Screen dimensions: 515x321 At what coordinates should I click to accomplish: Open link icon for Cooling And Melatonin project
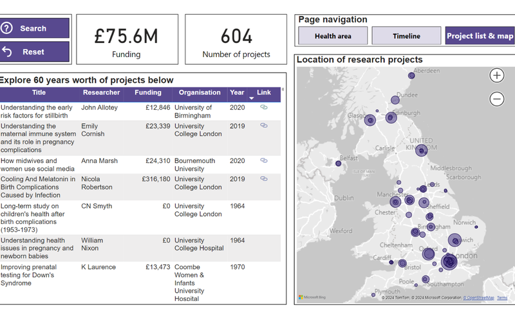click(264, 179)
